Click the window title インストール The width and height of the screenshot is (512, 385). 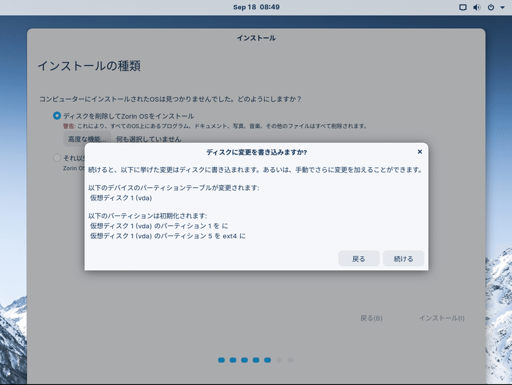click(256, 38)
